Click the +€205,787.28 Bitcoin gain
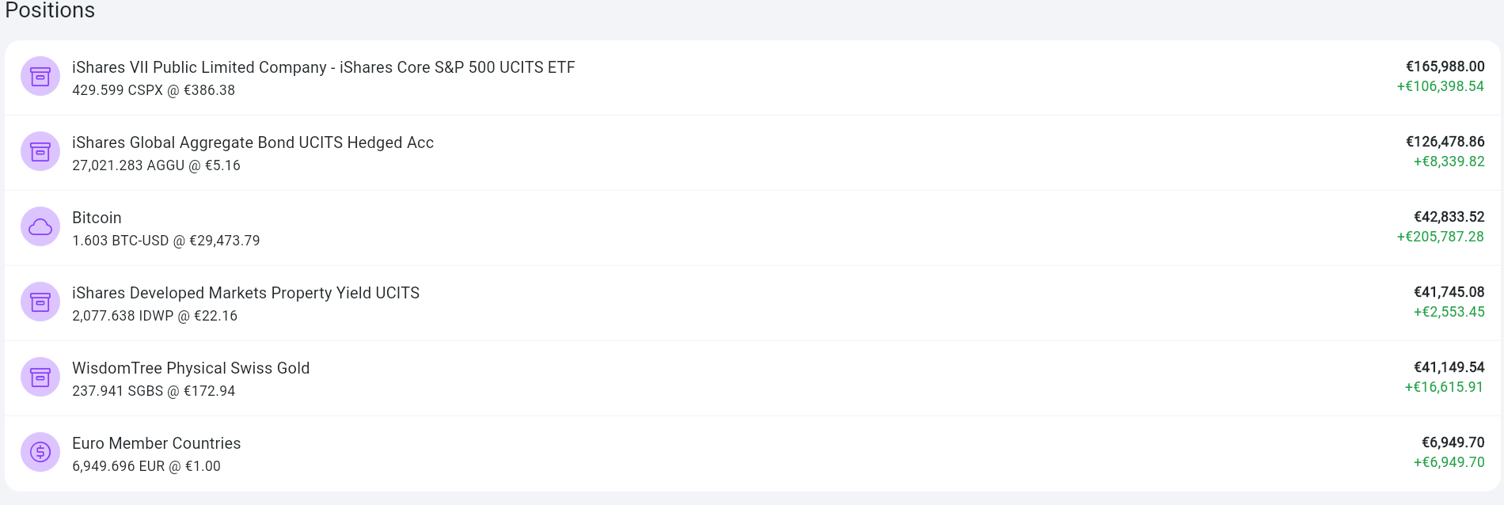This screenshot has width=1504, height=505. point(1440,237)
